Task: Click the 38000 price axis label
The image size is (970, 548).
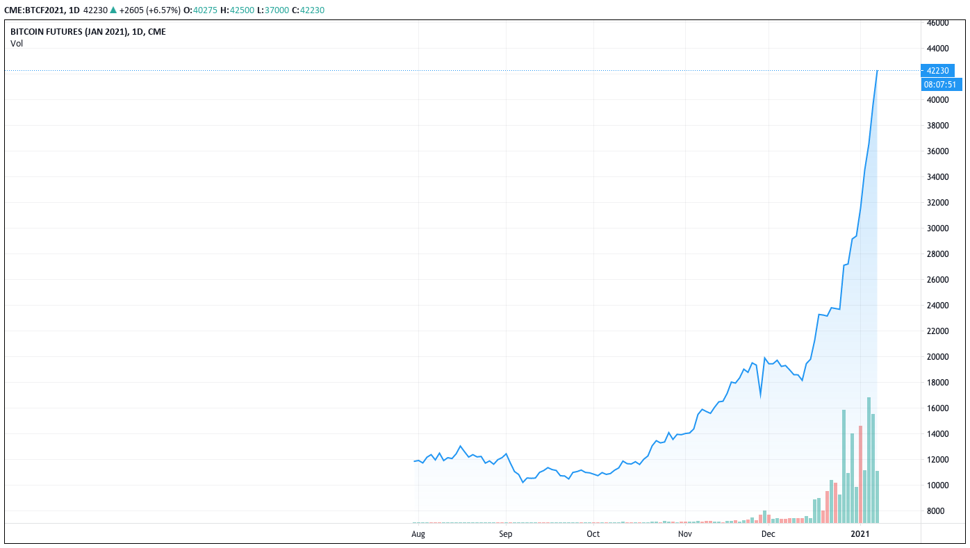Action: click(x=938, y=126)
